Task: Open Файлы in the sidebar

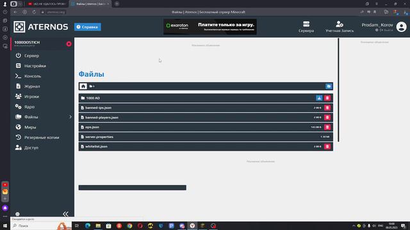Action: pyautogui.click(x=31, y=117)
